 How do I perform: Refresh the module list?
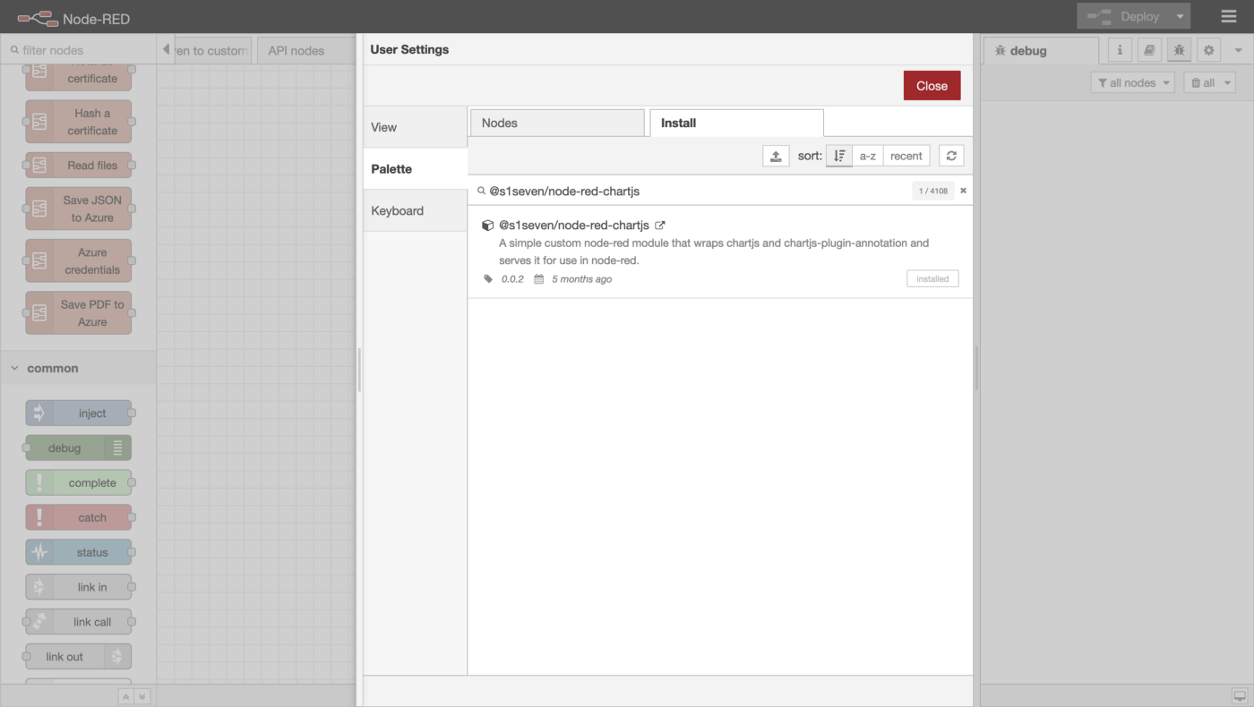coord(951,156)
